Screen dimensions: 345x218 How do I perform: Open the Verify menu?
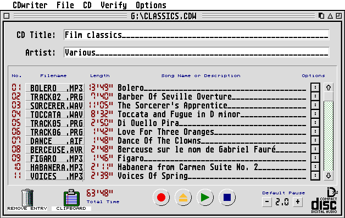click(114, 5)
